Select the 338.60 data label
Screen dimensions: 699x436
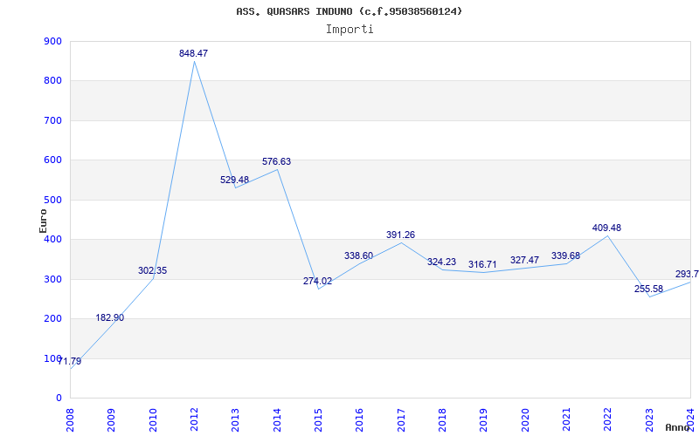tap(358, 255)
